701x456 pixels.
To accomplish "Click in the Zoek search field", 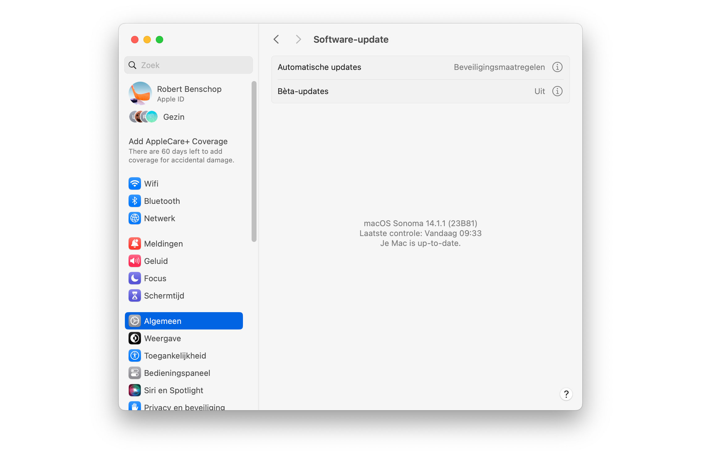I will click(x=189, y=65).
